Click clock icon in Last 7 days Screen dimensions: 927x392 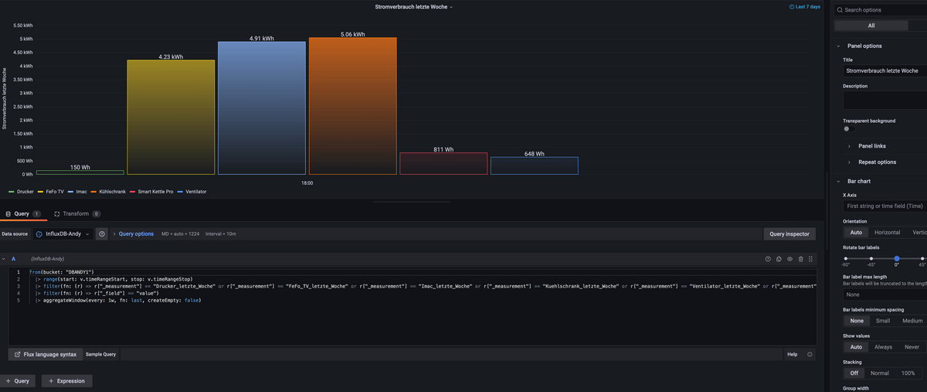(792, 6)
